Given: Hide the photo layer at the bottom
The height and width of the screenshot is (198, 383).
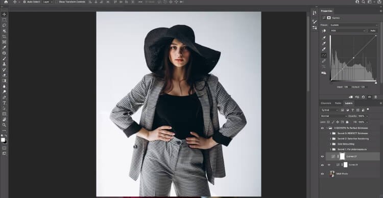Looking at the screenshot, I should 322,174.
